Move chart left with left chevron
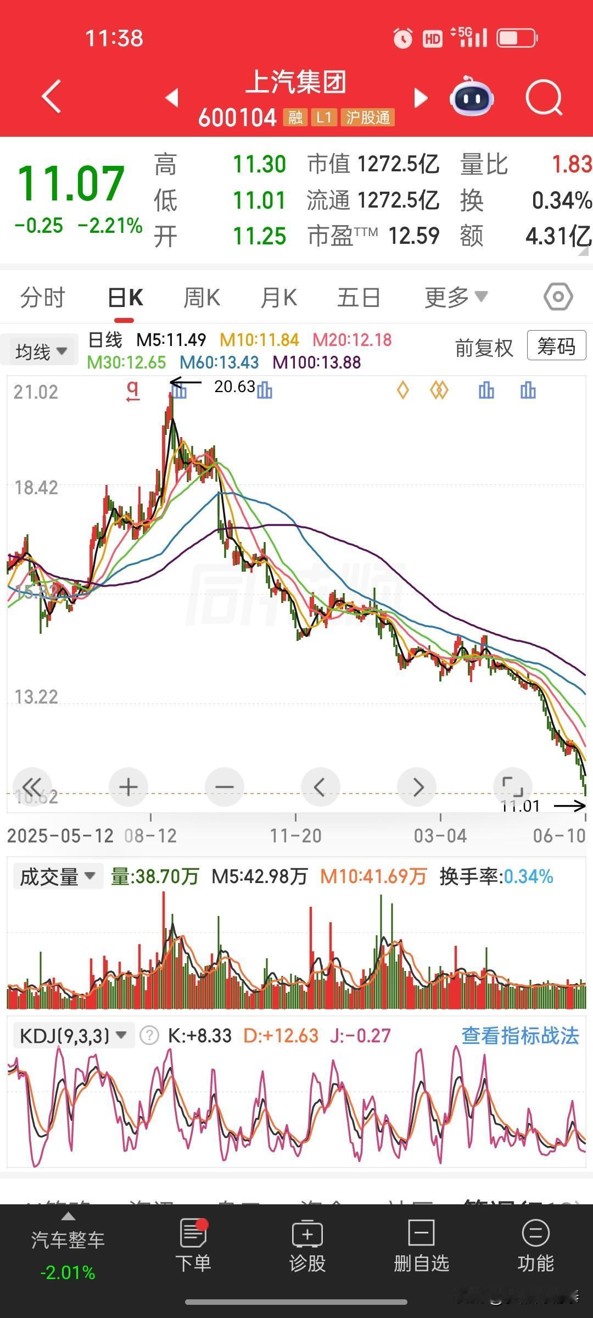 [321, 787]
